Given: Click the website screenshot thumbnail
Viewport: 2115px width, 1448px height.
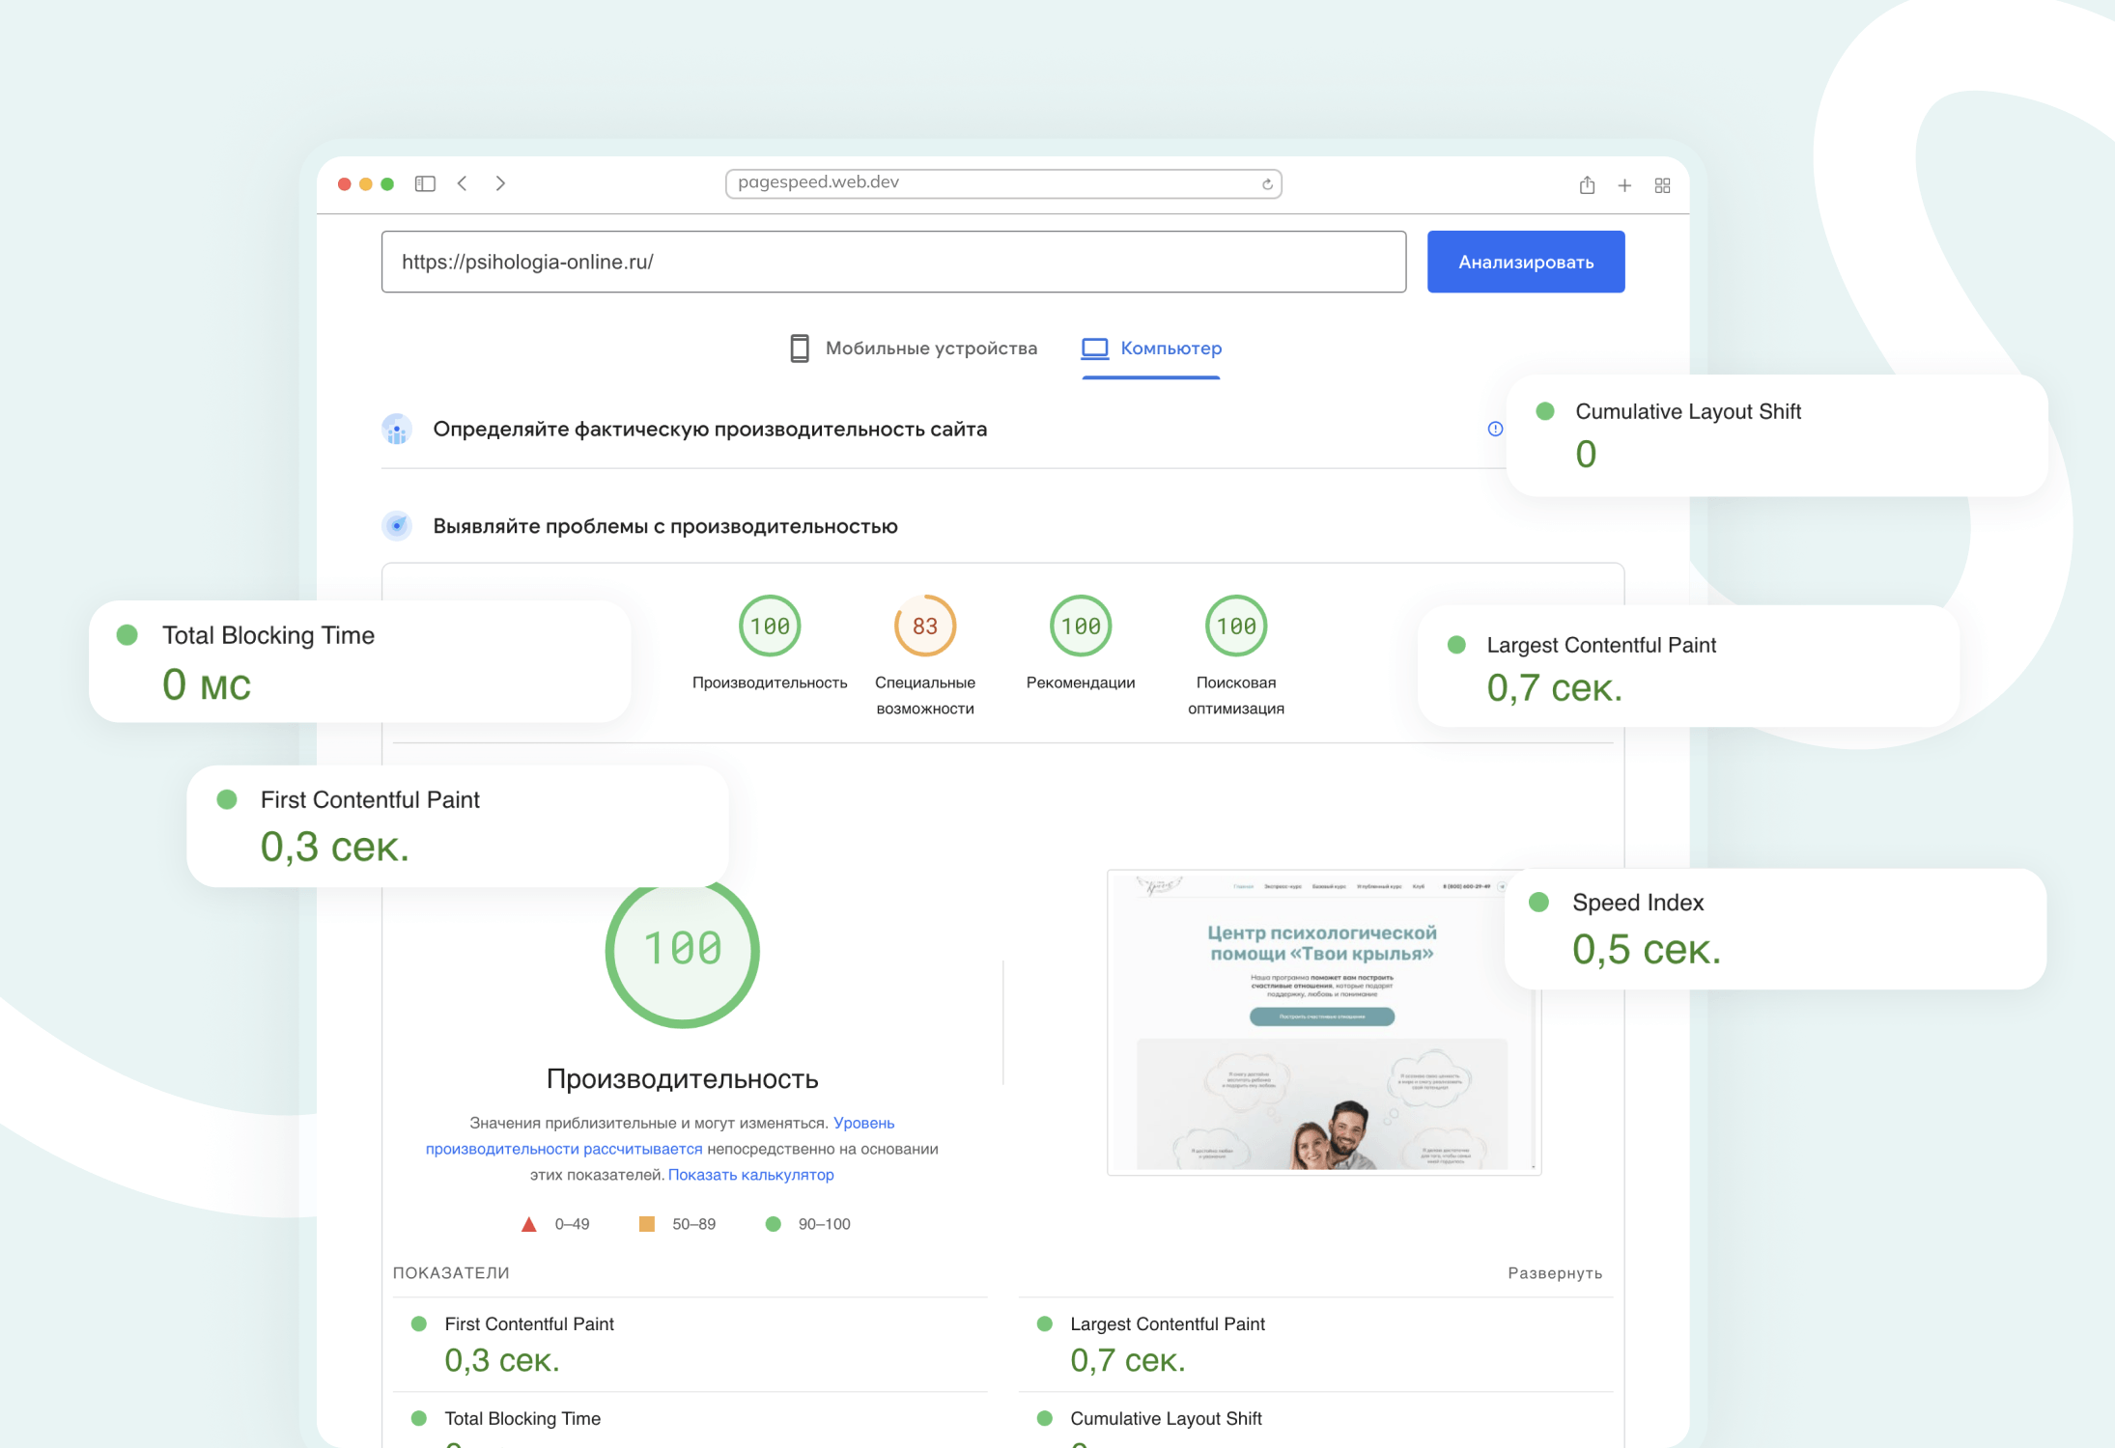Looking at the screenshot, I should (1322, 1023).
